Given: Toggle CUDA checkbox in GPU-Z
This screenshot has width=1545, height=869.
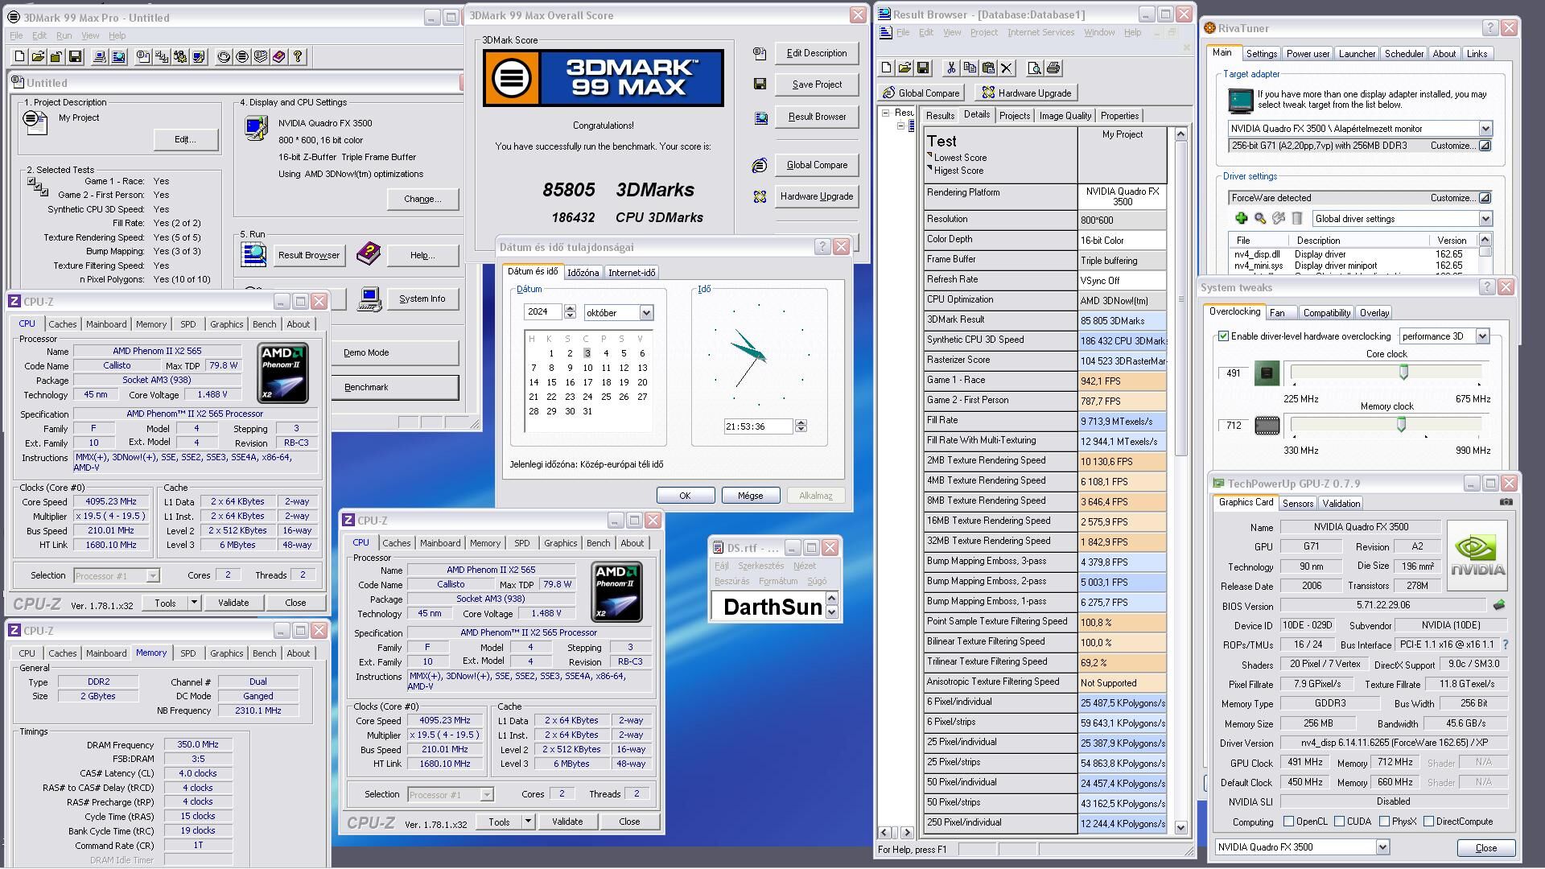Looking at the screenshot, I should click(x=1339, y=822).
